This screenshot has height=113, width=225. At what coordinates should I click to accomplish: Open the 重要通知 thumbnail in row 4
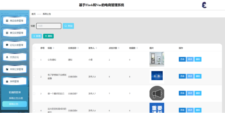click(157, 108)
